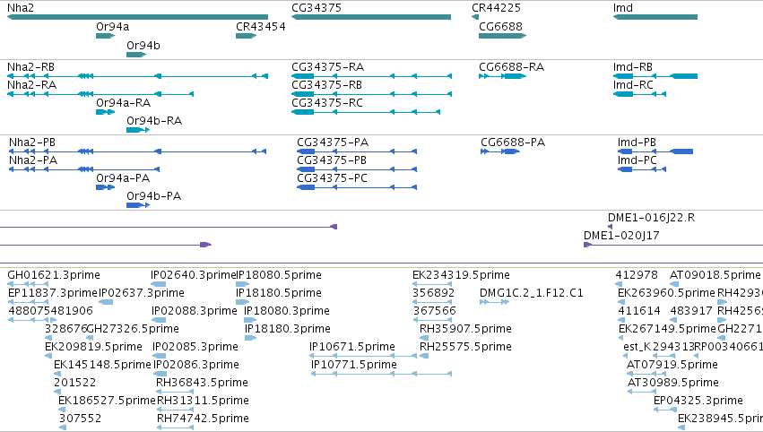
Task: Click the CG6688-PA protein feature
Action: click(x=500, y=151)
